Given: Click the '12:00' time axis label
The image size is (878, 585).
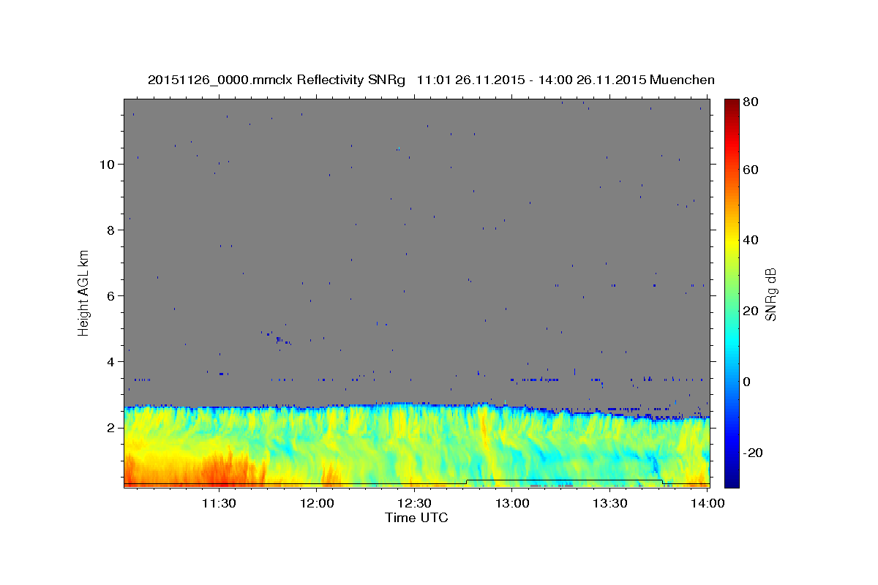Looking at the screenshot, I should tap(317, 503).
